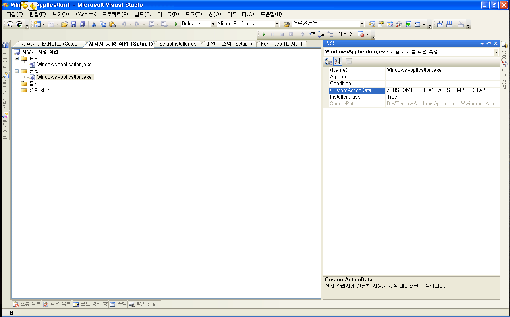
Task: Open the 찾기 결과 1 panel tab
Action: click(x=145, y=304)
